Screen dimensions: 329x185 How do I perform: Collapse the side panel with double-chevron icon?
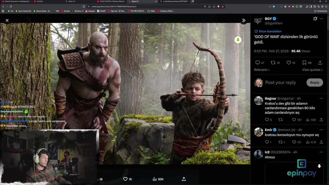coord(244,20)
